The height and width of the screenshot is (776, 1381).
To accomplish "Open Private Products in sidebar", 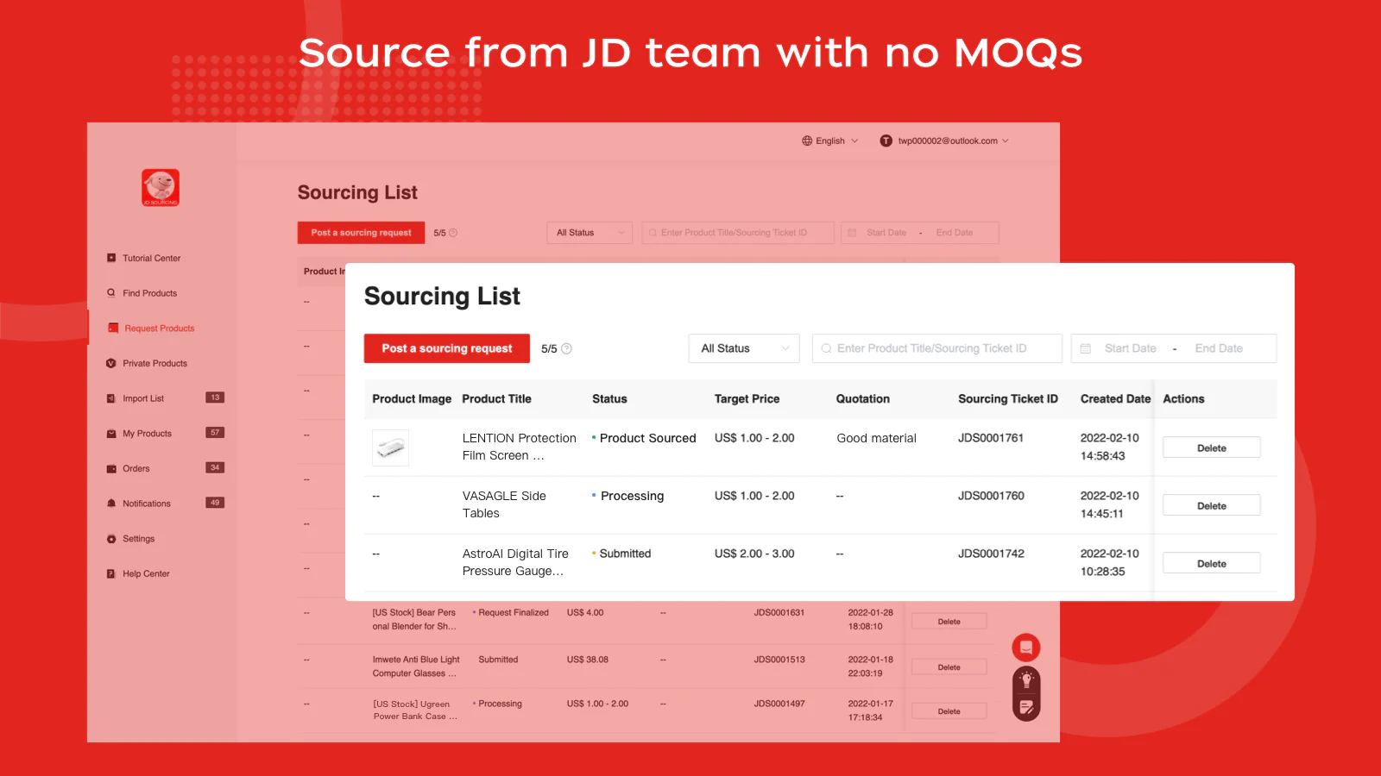I will click(x=154, y=363).
